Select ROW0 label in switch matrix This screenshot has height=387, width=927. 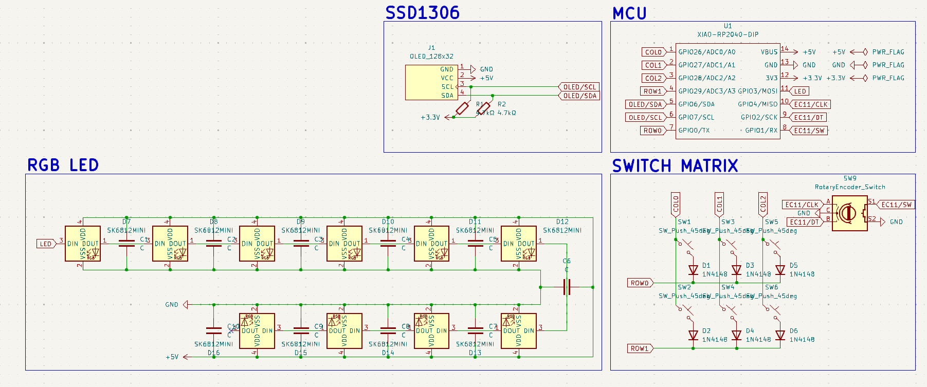click(640, 283)
